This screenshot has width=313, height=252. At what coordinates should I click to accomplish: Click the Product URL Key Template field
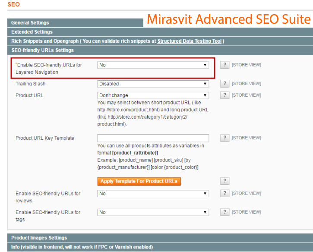point(153,138)
